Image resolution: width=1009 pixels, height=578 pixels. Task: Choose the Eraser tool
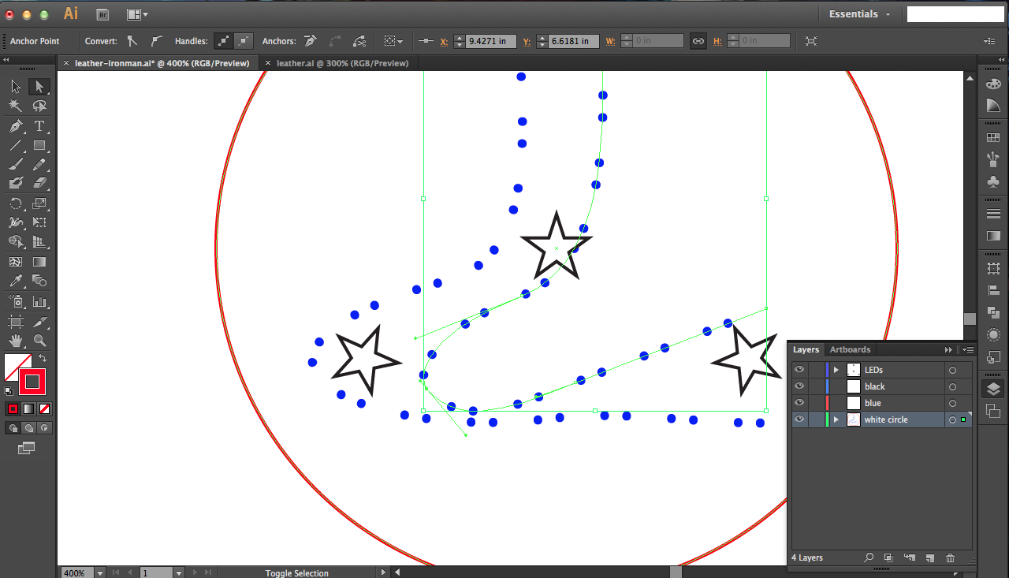pyautogui.click(x=39, y=184)
